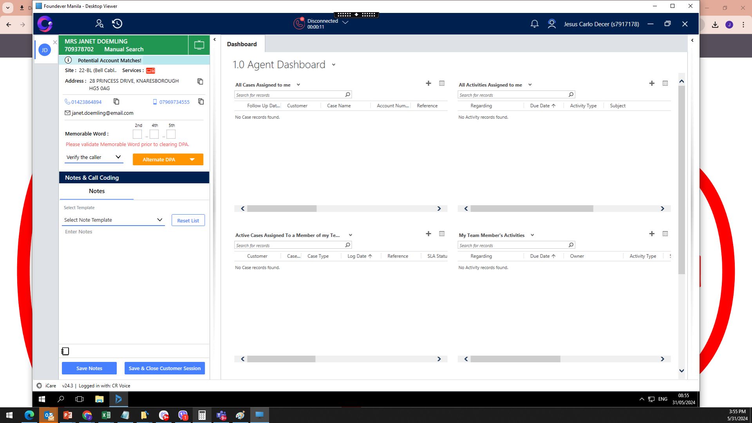Expand the Disconnected call status chevron
This screenshot has height=423, width=752.
pyautogui.click(x=345, y=22)
